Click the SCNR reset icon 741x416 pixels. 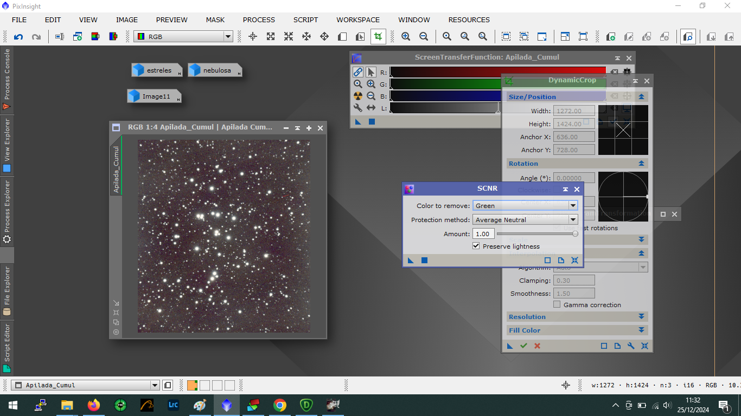(575, 261)
